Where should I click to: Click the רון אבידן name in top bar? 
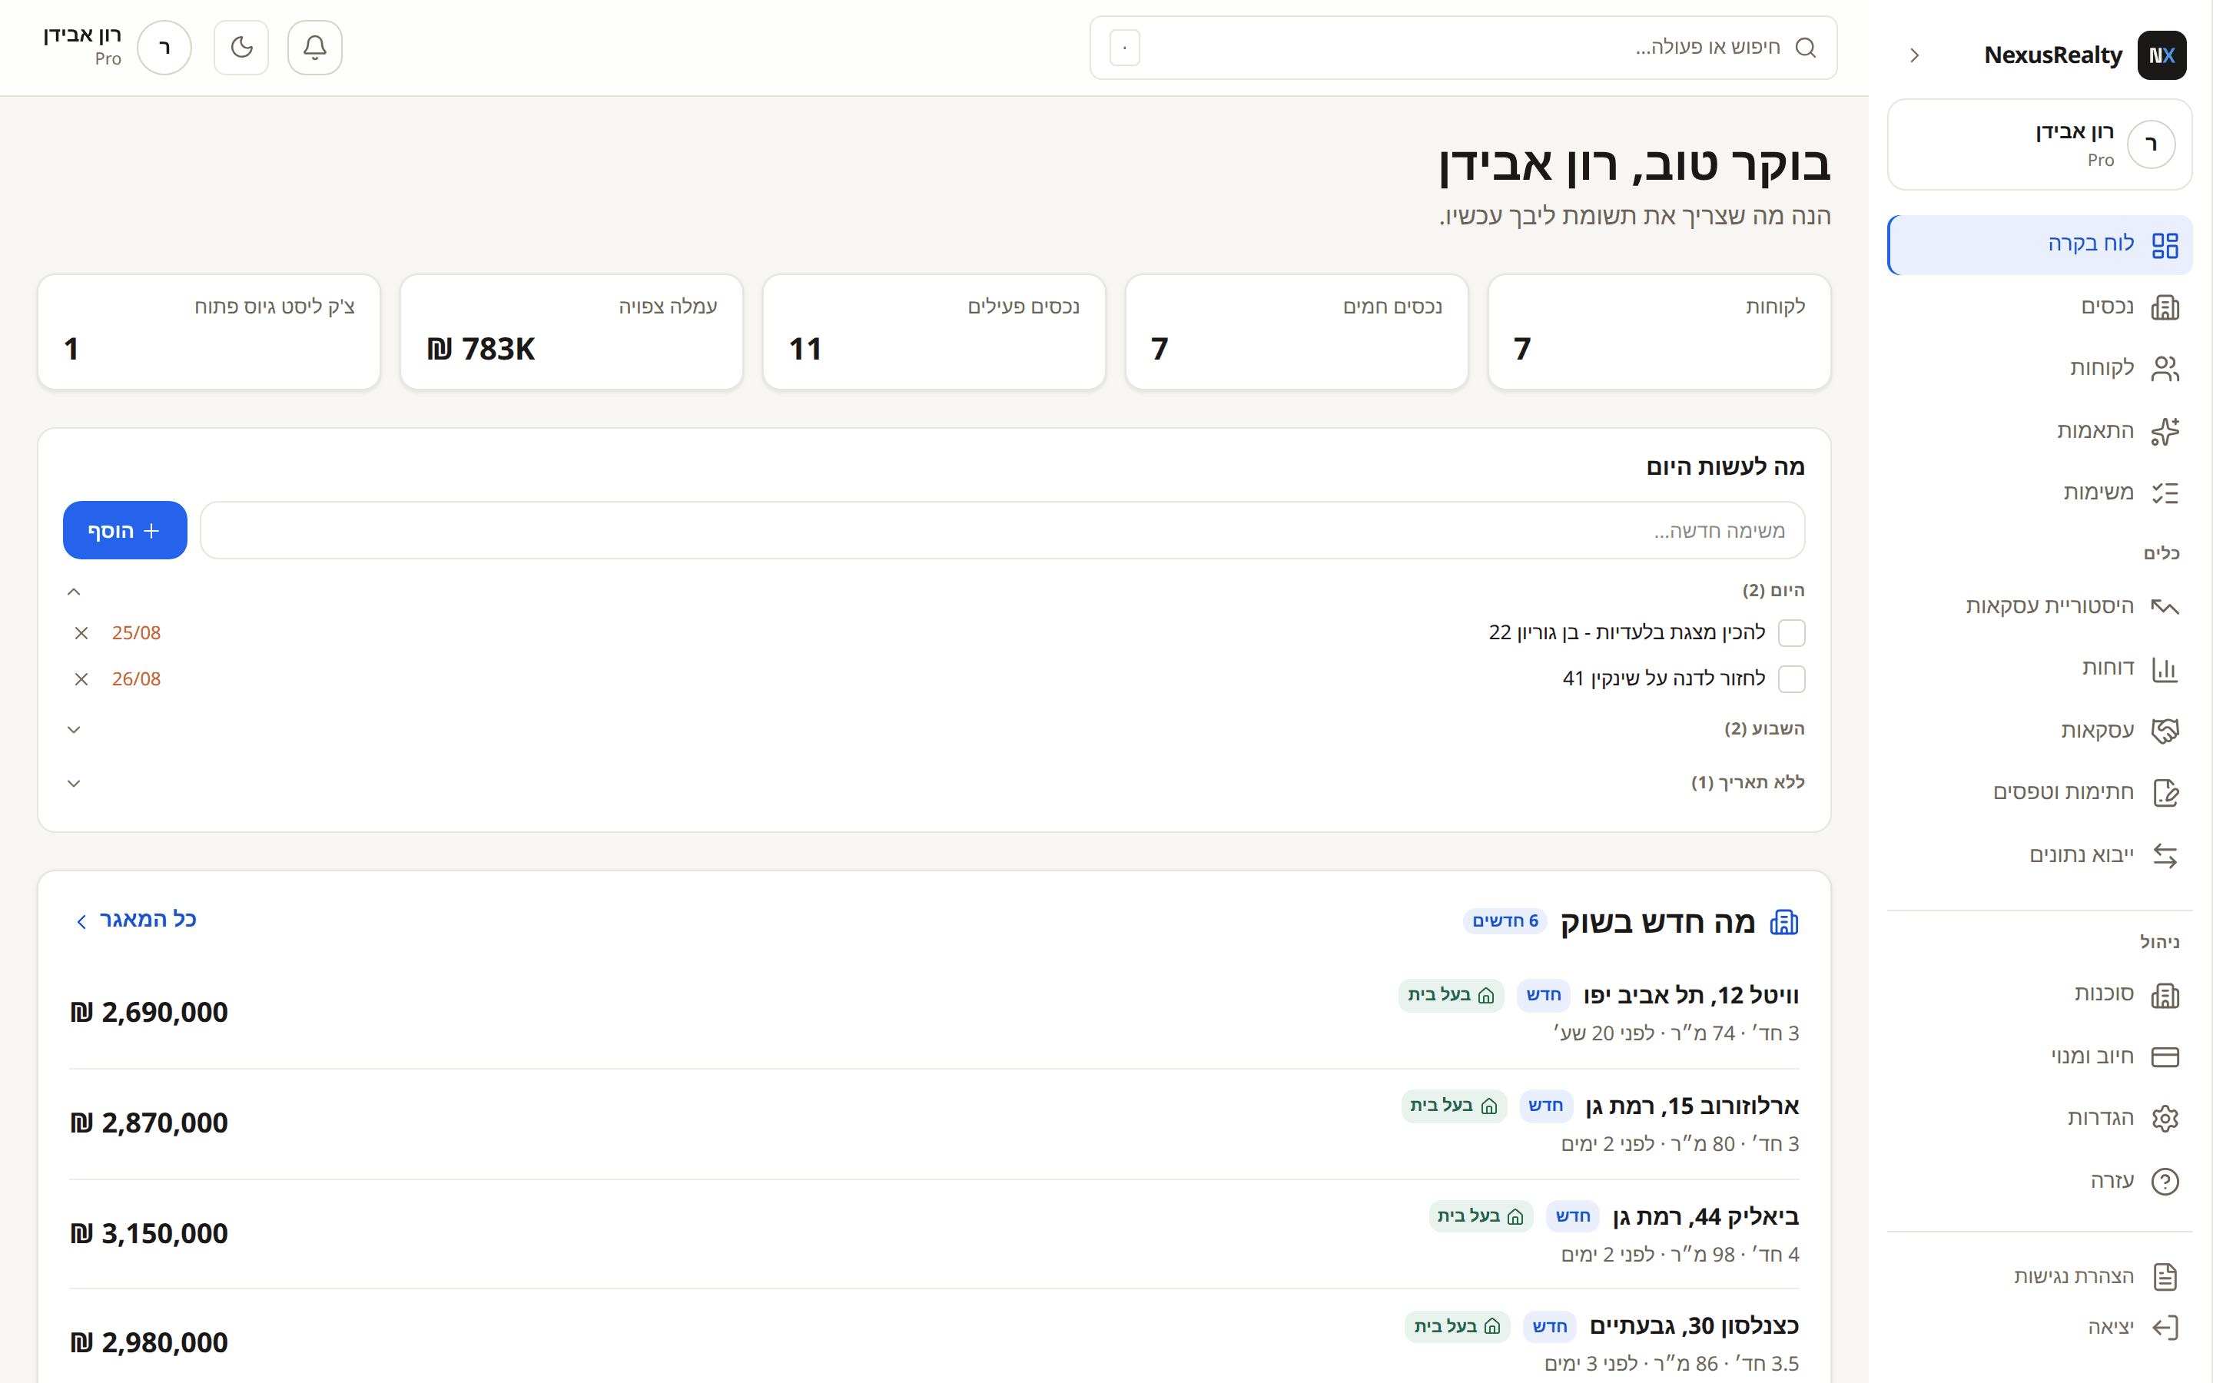coord(82,35)
